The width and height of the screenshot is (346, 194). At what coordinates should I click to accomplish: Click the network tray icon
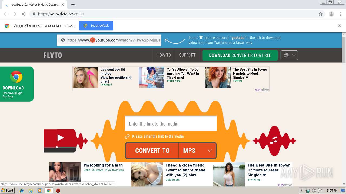point(307,190)
